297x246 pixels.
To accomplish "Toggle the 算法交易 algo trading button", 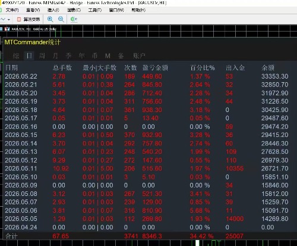I will click(29, 19).
